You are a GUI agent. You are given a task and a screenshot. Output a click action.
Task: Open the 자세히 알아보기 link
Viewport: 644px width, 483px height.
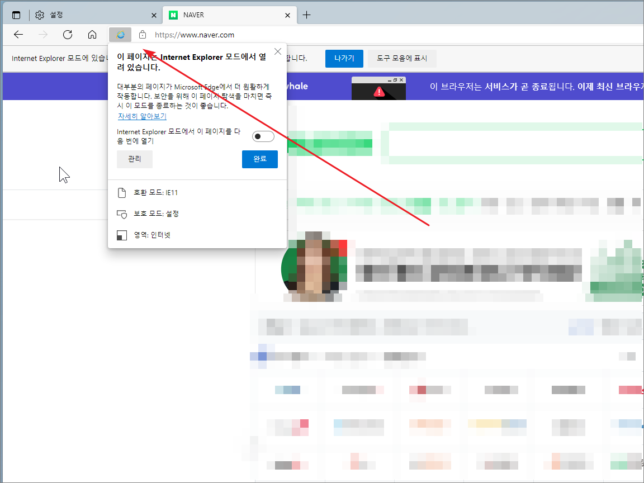pos(142,116)
